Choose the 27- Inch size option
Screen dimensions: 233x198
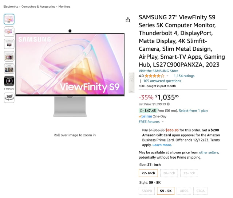148,173
